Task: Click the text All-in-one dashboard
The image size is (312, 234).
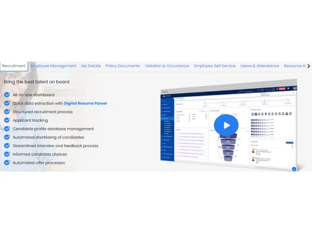Action: 34,95
